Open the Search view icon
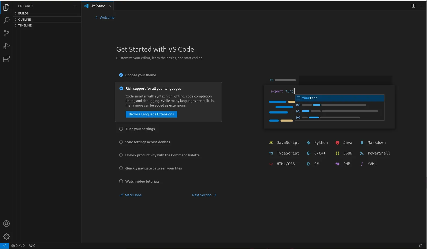427x249 pixels. [x=6, y=20]
